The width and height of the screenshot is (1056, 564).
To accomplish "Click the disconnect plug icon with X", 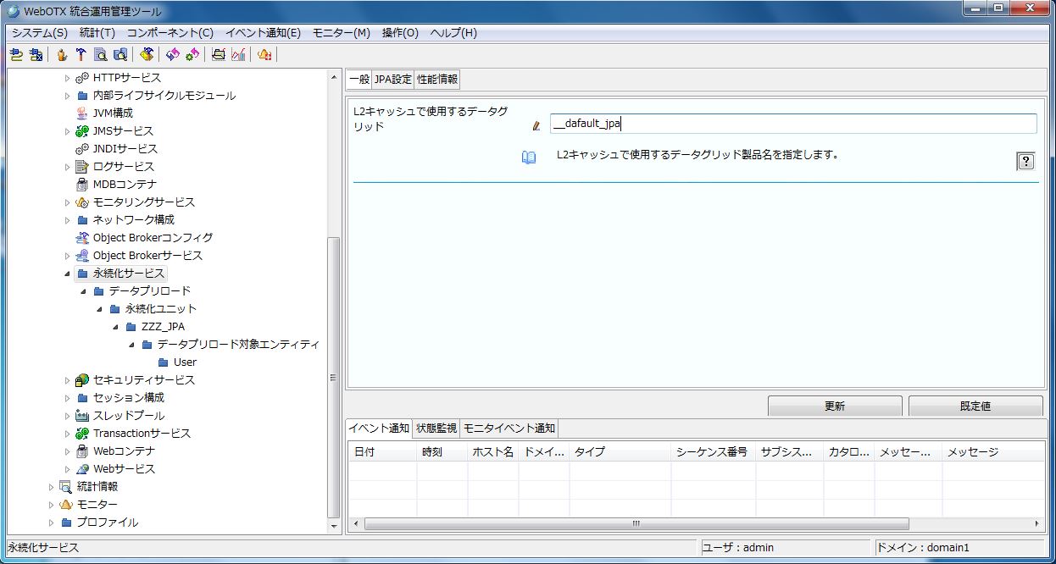I will pyautogui.click(x=36, y=55).
